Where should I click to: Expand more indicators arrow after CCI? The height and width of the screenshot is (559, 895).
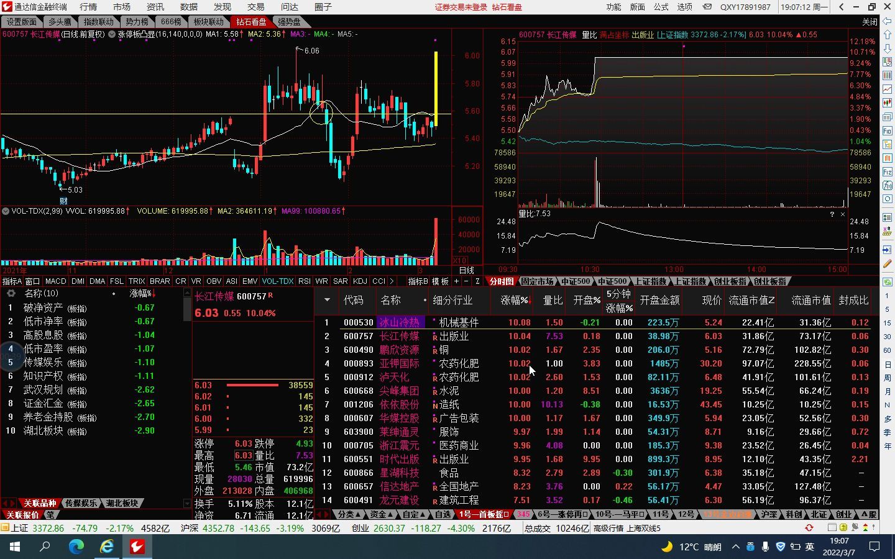pyautogui.click(x=392, y=281)
